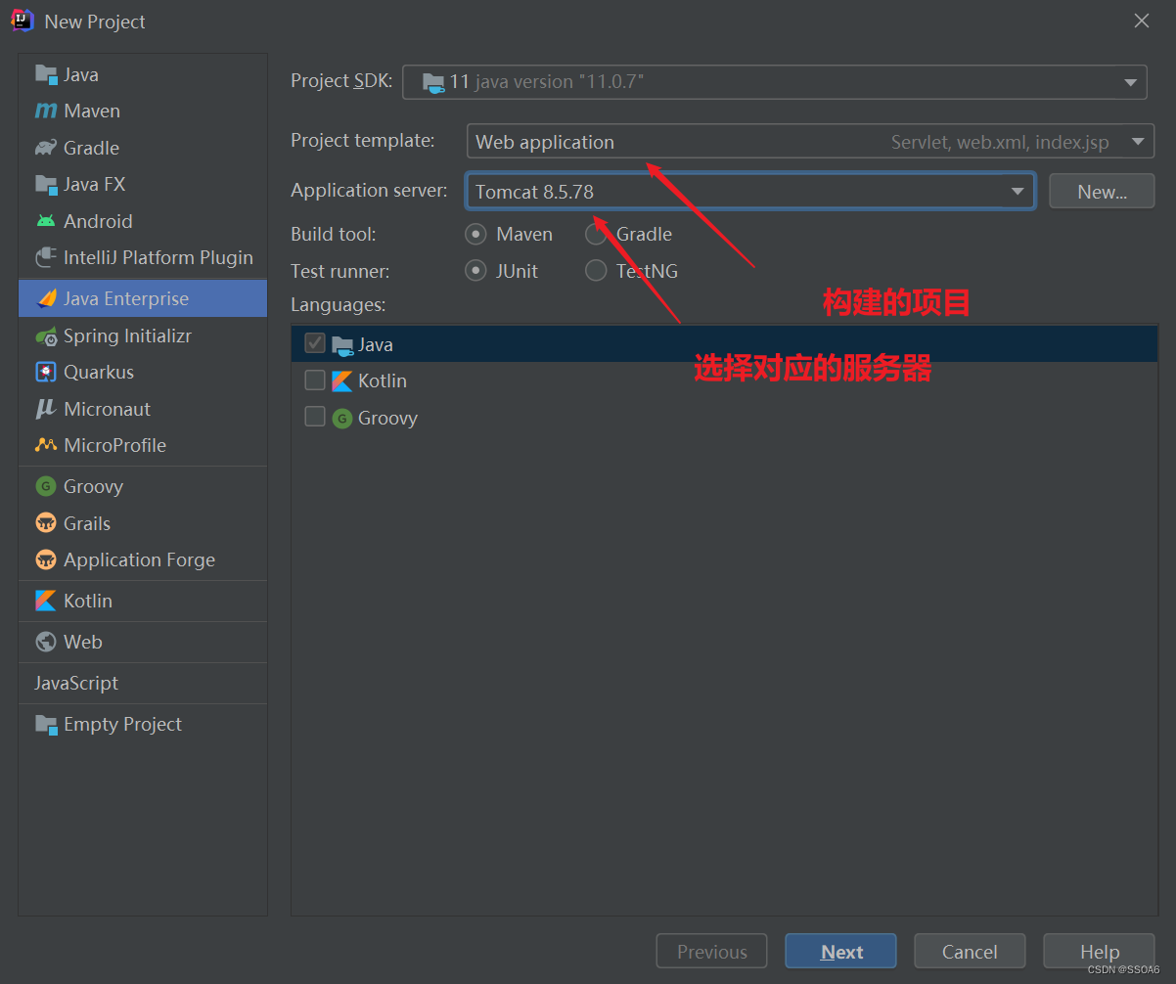Image resolution: width=1176 pixels, height=984 pixels.
Task: Click the Maven m icon
Action: (46, 111)
